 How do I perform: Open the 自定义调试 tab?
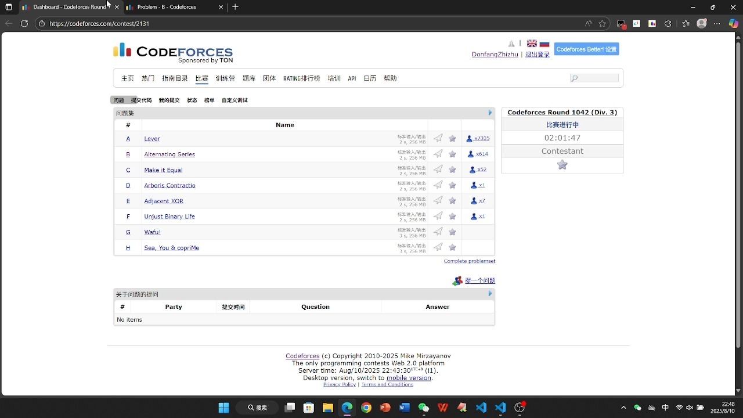click(x=235, y=100)
